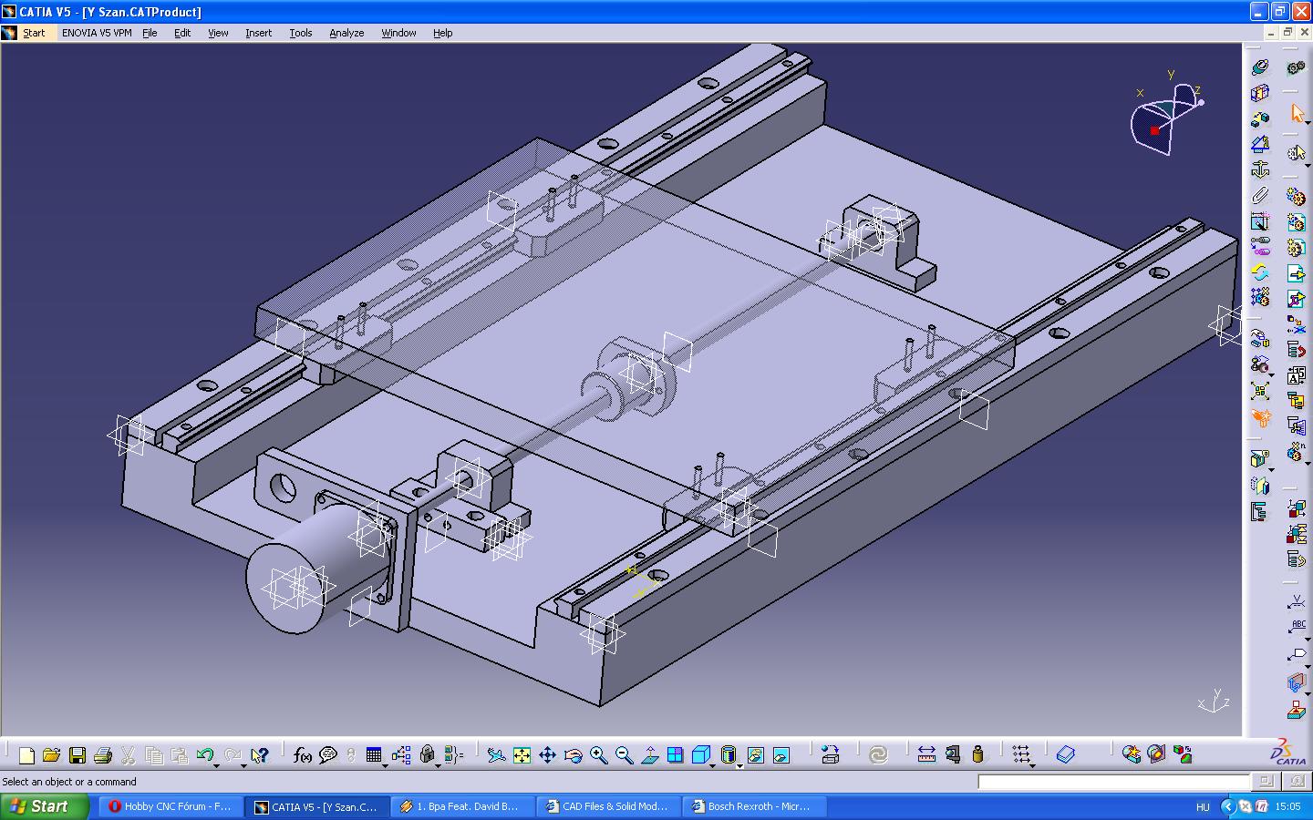Click the Print icon
Image resolution: width=1313 pixels, height=820 pixels.
point(102,755)
